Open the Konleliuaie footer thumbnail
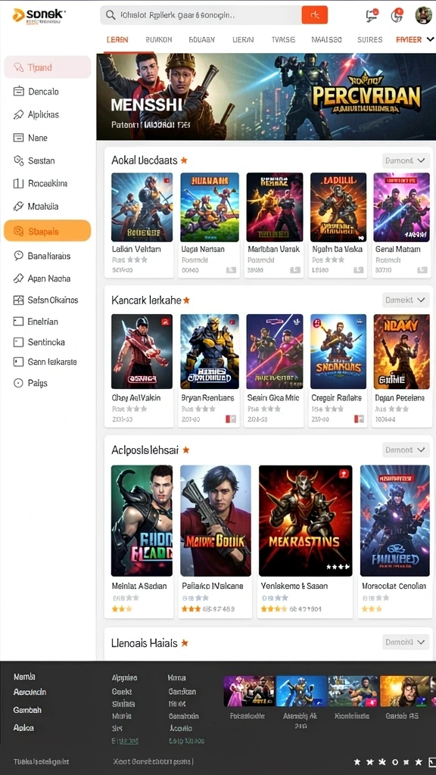 coord(353,691)
